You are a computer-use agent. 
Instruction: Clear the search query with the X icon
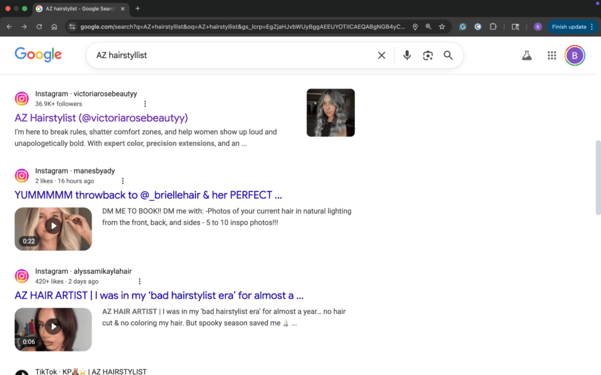click(x=381, y=55)
